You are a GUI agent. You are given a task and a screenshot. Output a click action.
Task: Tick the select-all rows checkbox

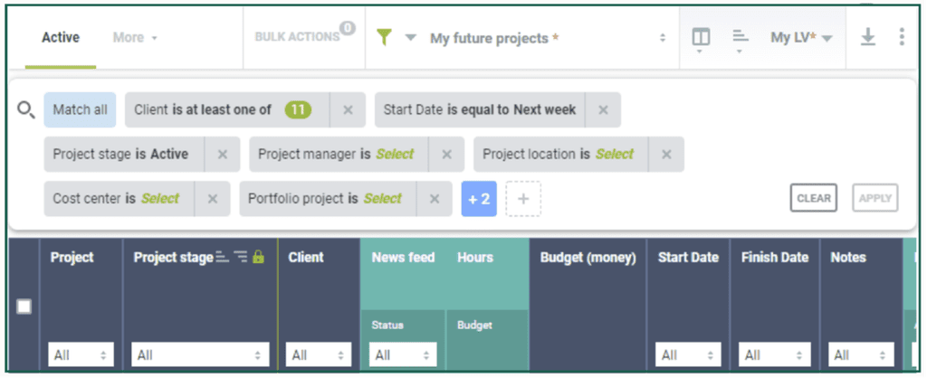pyautogui.click(x=24, y=307)
